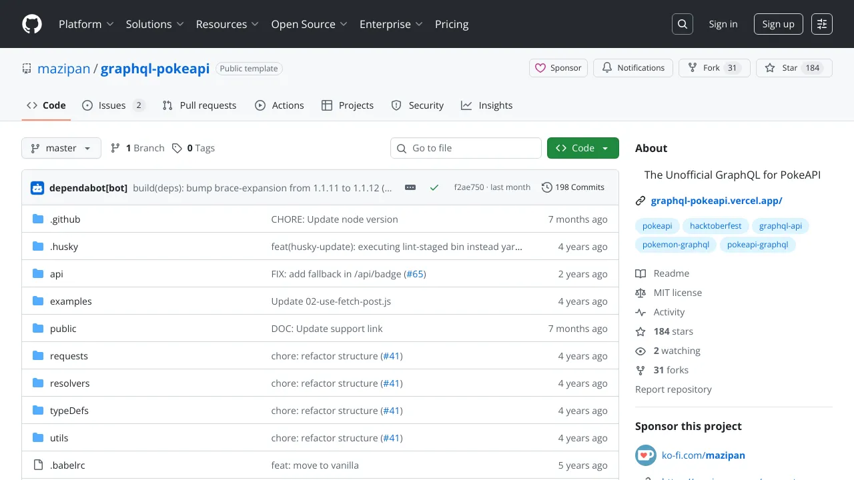The image size is (854, 480).
Task: Click the hacktoberfest topic tag
Action: (716, 226)
